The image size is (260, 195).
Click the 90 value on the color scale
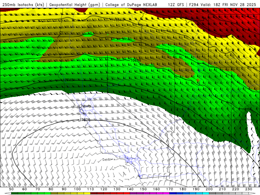(x=64, y=189)
